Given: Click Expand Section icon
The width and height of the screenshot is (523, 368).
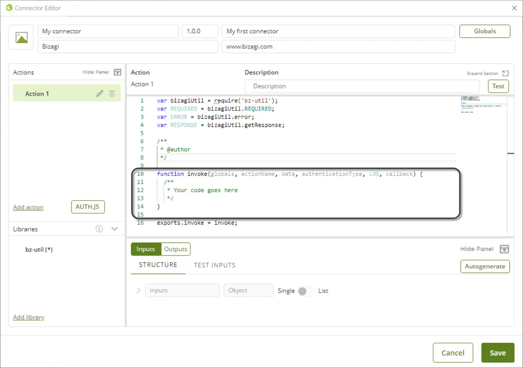Looking at the screenshot, I should pos(505,73).
